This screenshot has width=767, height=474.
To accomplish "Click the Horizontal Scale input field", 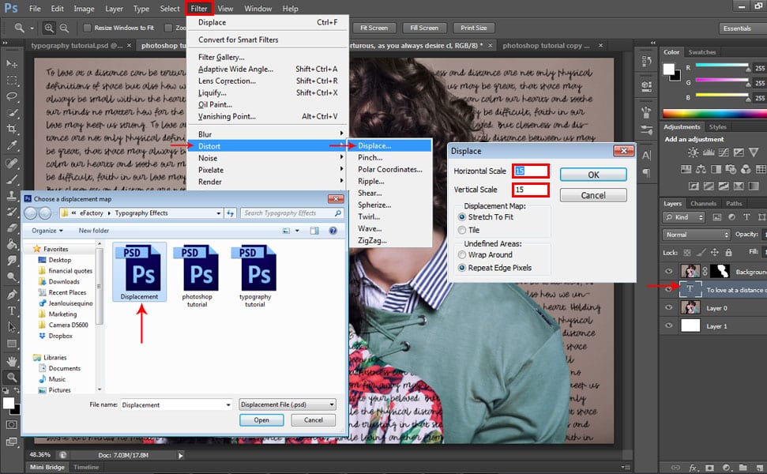I will pyautogui.click(x=531, y=171).
